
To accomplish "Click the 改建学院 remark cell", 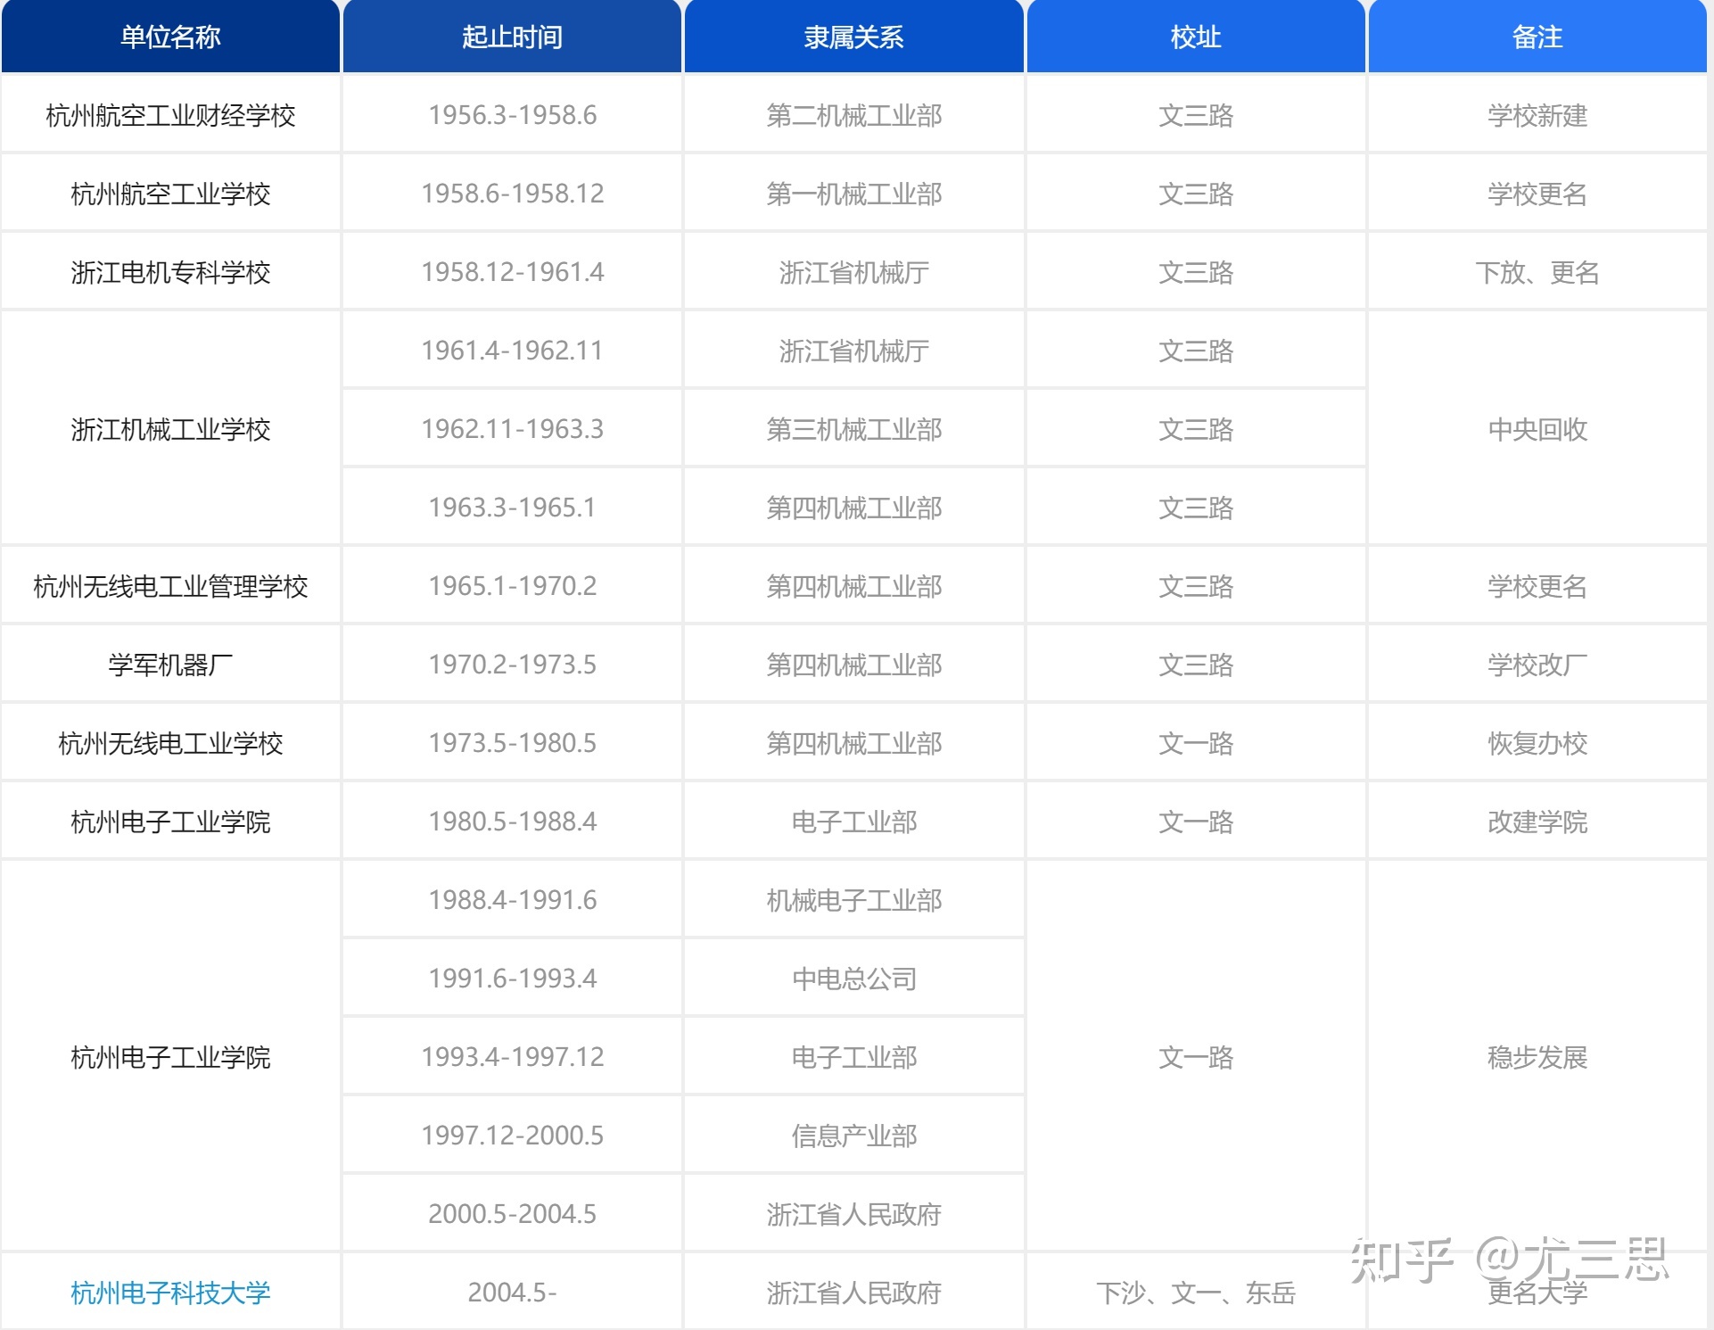I will tap(1537, 821).
